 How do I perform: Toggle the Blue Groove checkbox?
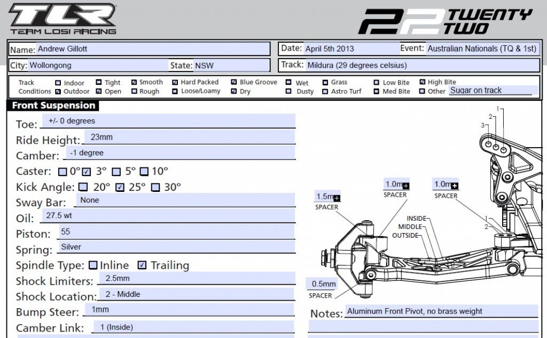click(x=234, y=82)
